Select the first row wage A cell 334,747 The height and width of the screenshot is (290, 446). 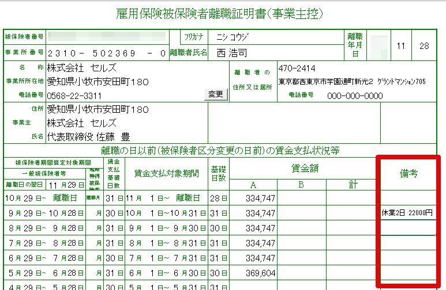[x=253, y=198]
